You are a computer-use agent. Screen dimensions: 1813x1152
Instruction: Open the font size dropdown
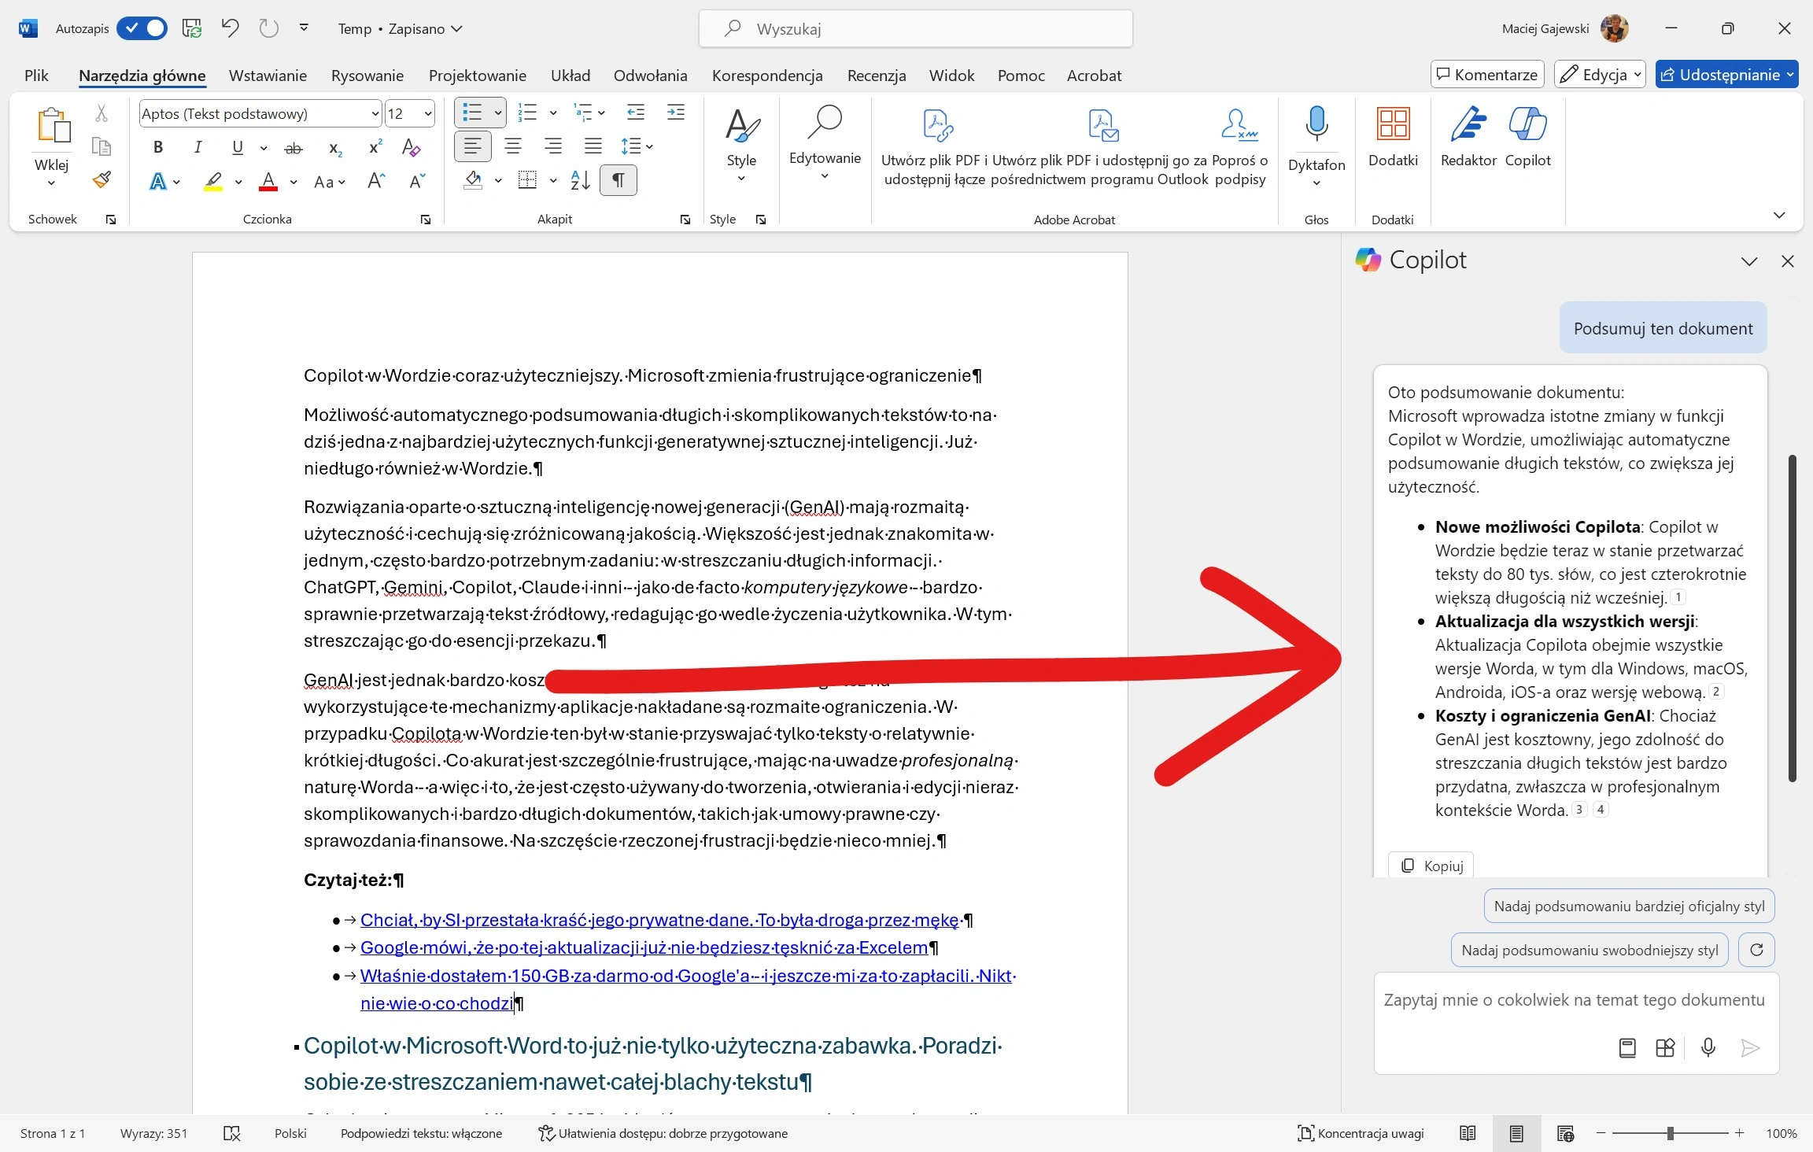point(428,113)
